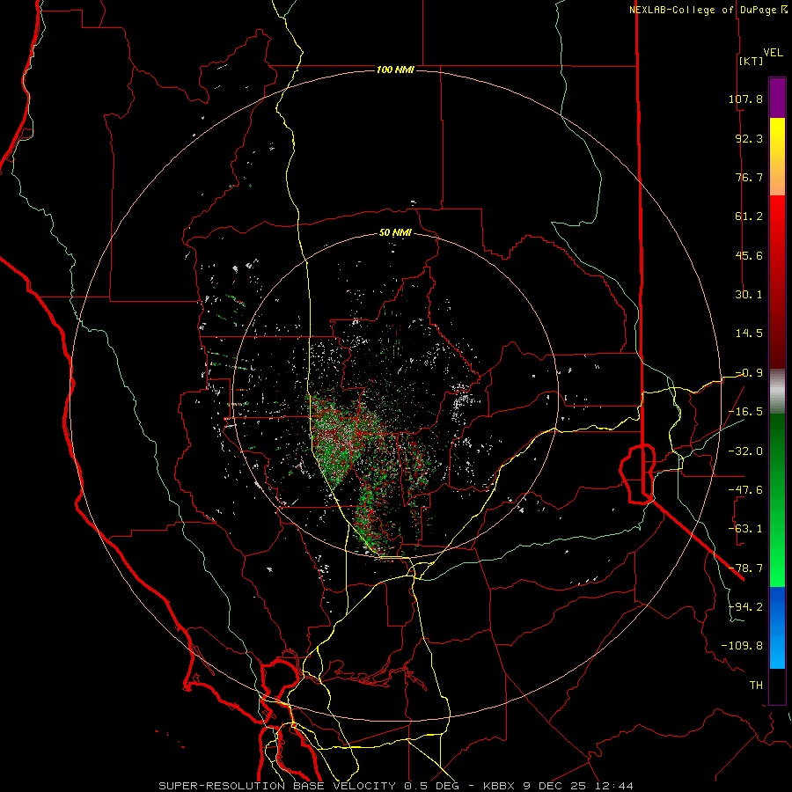Click the 100 NMI range ring label

coord(395,70)
